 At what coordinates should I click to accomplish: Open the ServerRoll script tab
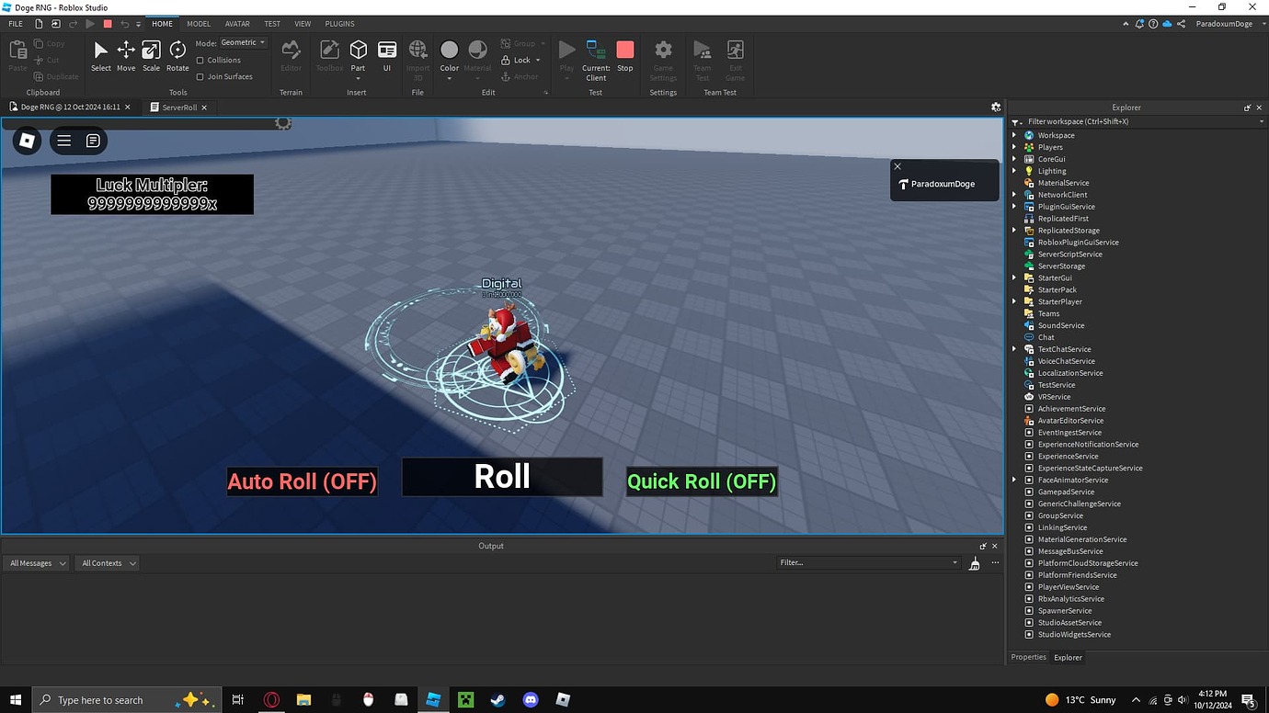tap(178, 107)
